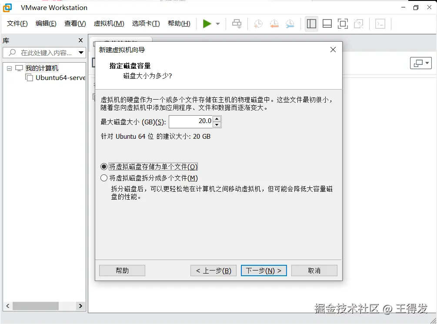Click the library scroll right arrow
Screen dimensions: 437x324
tap(80, 306)
